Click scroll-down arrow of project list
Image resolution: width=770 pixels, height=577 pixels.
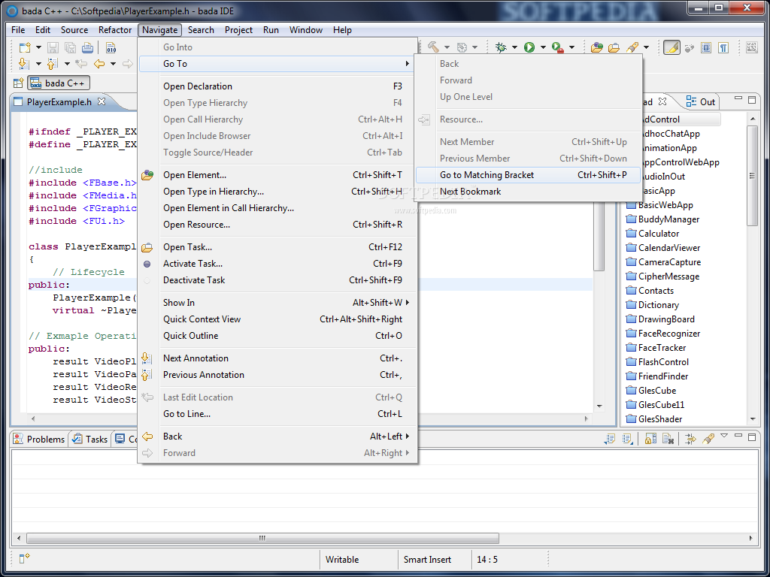(753, 419)
